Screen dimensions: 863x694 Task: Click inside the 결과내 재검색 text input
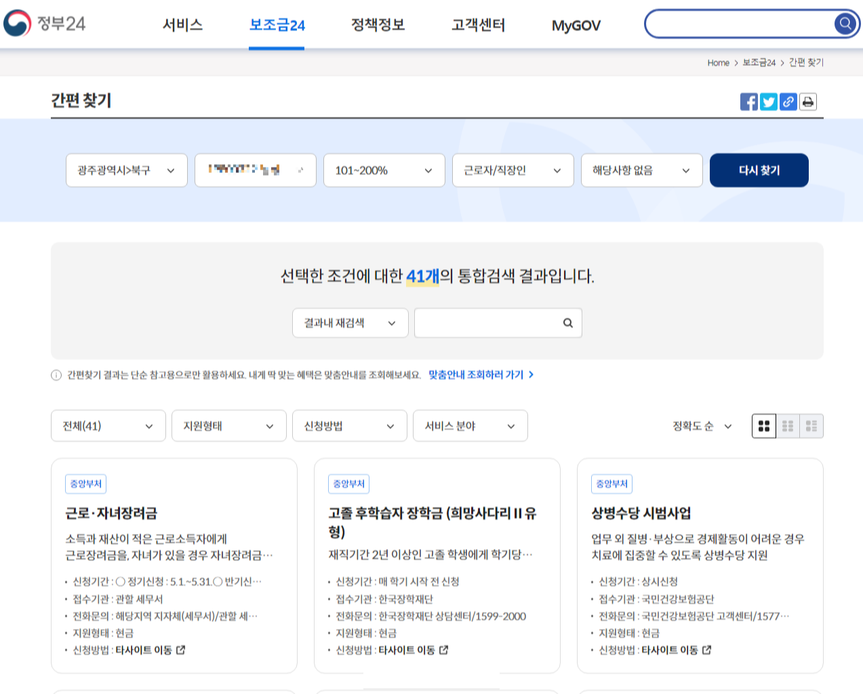[x=488, y=323]
